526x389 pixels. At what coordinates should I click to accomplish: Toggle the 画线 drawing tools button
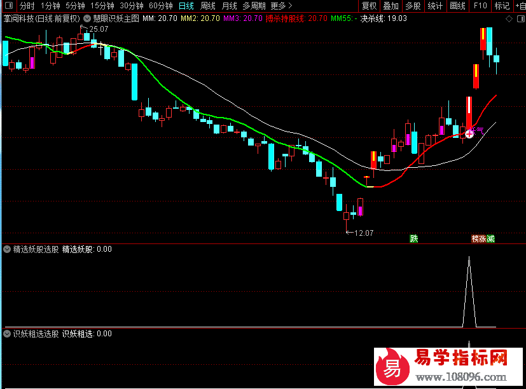click(x=457, y=6)
